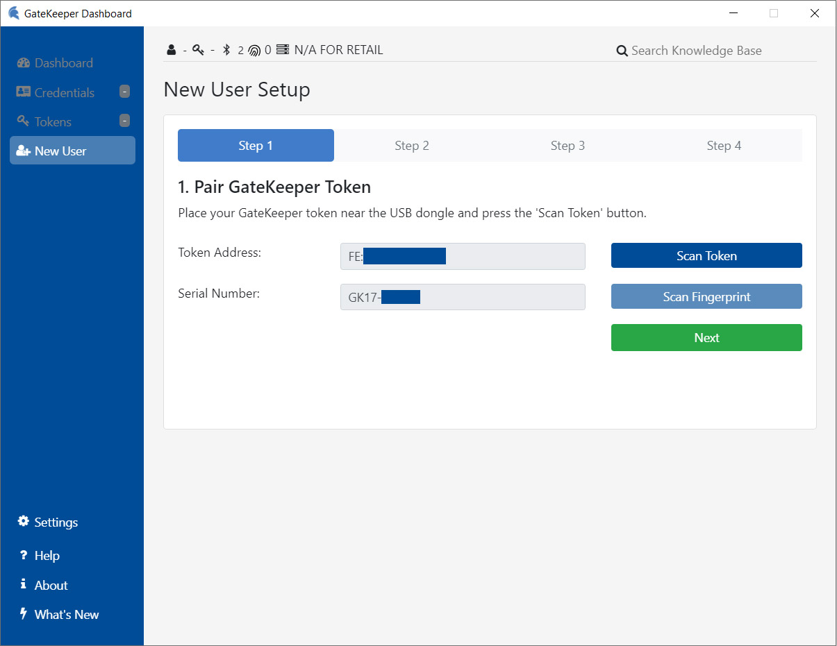This screenshot has width=837, height=646.
Task: Click the N/A FOR RETAIL status text
Action: [338, 50]
